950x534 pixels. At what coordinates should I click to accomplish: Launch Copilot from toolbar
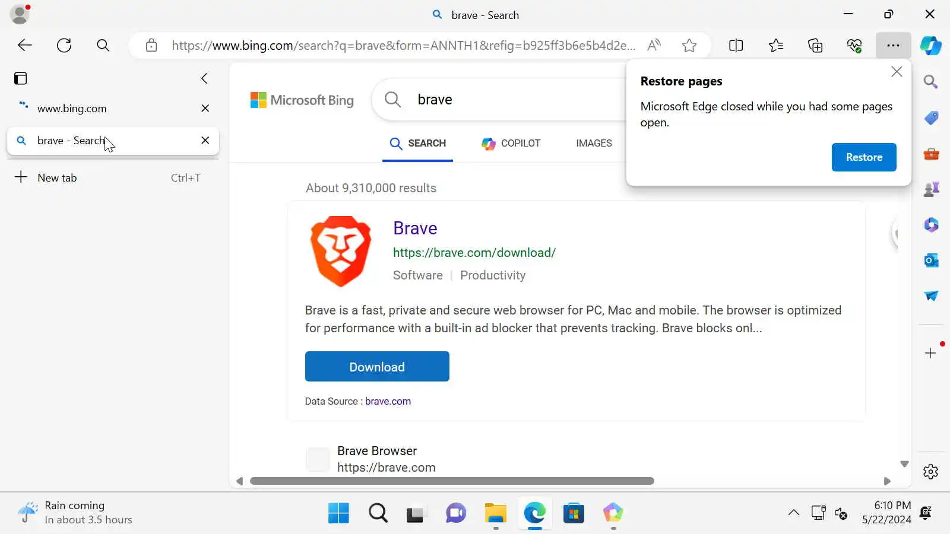[930, 45]
